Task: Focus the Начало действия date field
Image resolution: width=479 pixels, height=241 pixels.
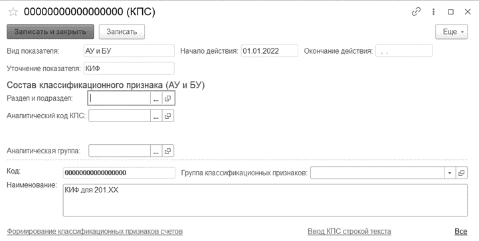Action: tap(269, 51)
